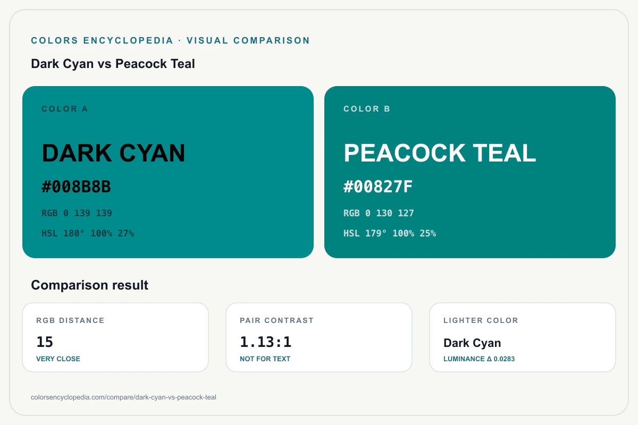Click the HSL 180° 100% 27% value
This screenshot has height=425, width=638.
88,233
